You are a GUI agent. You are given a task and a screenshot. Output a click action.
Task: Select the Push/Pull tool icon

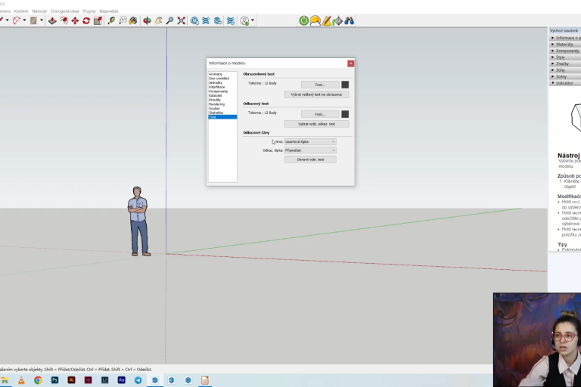[52, 20]
